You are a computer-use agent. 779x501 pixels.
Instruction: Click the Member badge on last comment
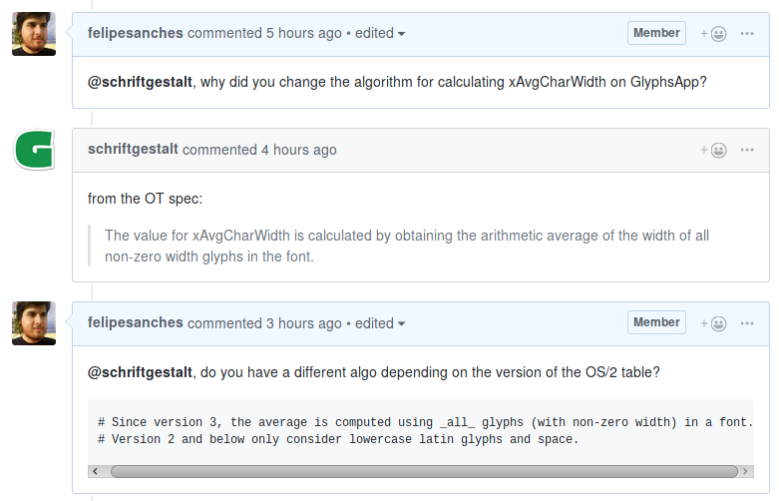coord(656,322)
